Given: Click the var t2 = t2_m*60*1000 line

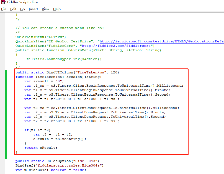Looking at the screenshot, I should pyautogui.click(x=72, y=121).
